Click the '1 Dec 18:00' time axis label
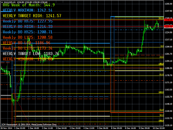The width and height of the screenshot is (173, 130). (33, 128)
